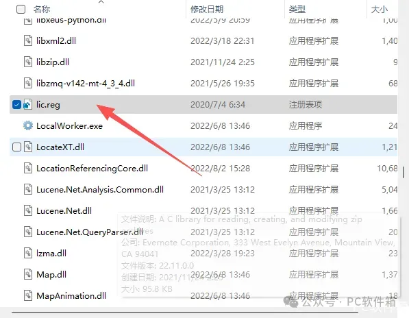Click the LocateXT.dll file icon

click(28, 147)
